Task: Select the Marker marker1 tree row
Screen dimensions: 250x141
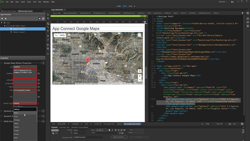Action: (22, 32)
